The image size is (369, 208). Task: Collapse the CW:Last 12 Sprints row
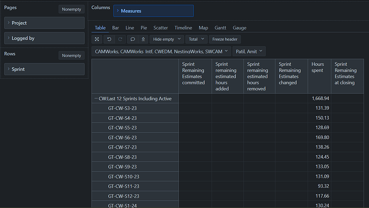96,98
